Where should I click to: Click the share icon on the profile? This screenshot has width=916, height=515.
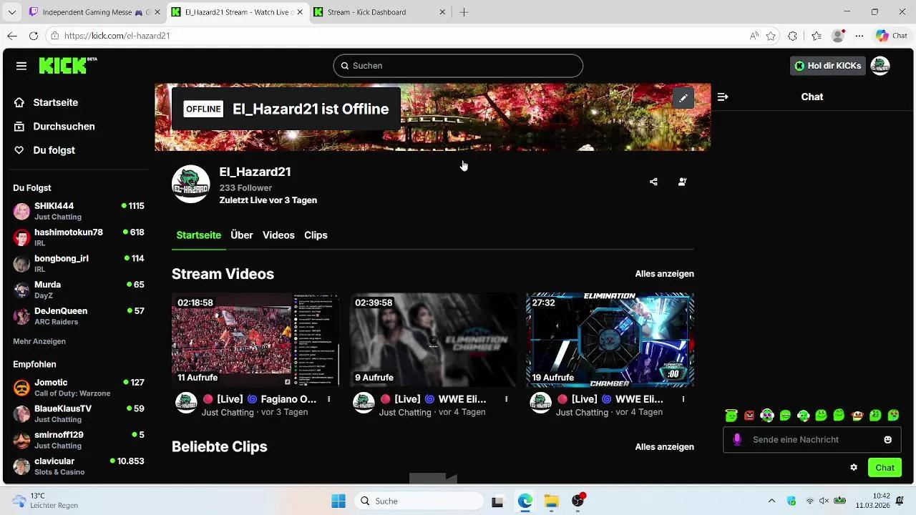point(653,182)
